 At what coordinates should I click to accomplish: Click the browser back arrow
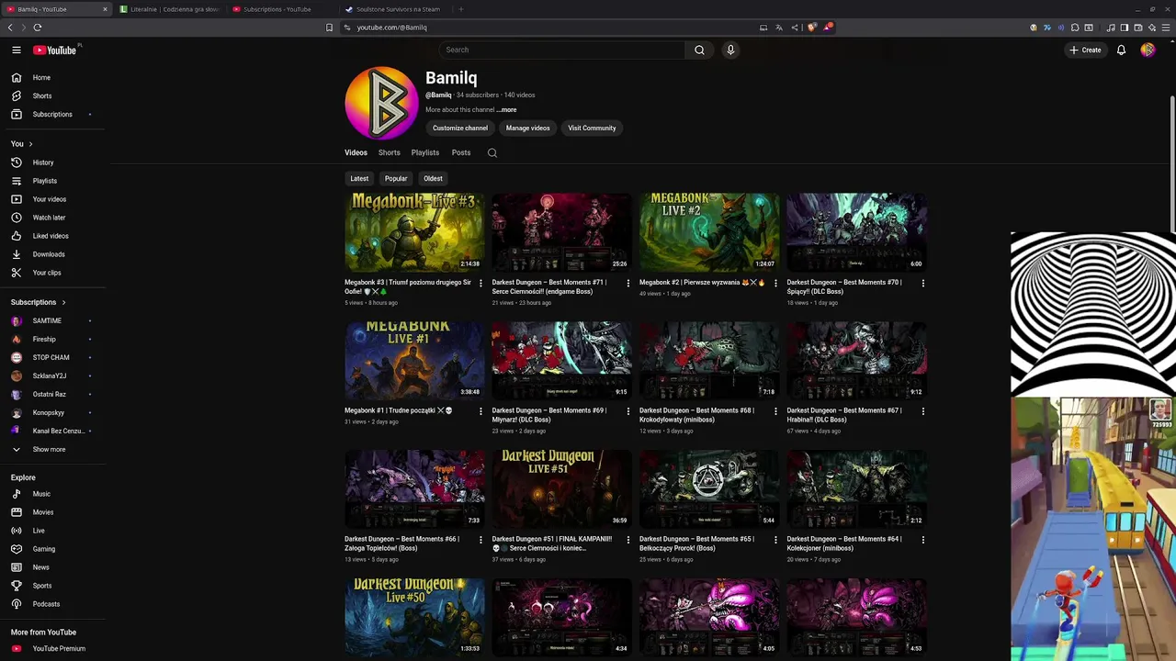pyautogui.click(x=10, y=28)
